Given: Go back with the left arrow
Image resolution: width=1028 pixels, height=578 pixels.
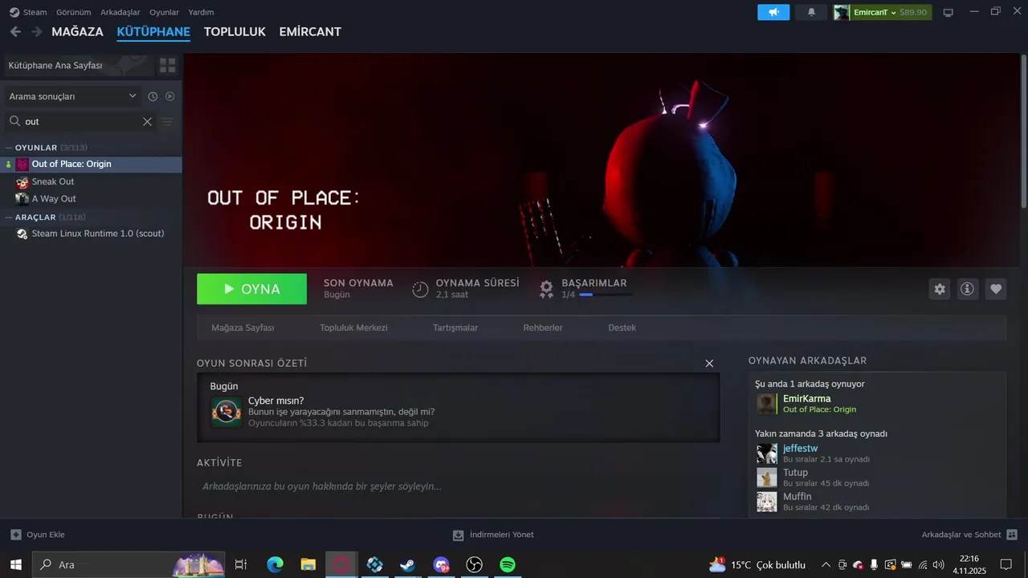Looking at the screenshot, I should coord(15,31).
